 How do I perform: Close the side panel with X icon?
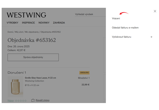tap(155, 11)
